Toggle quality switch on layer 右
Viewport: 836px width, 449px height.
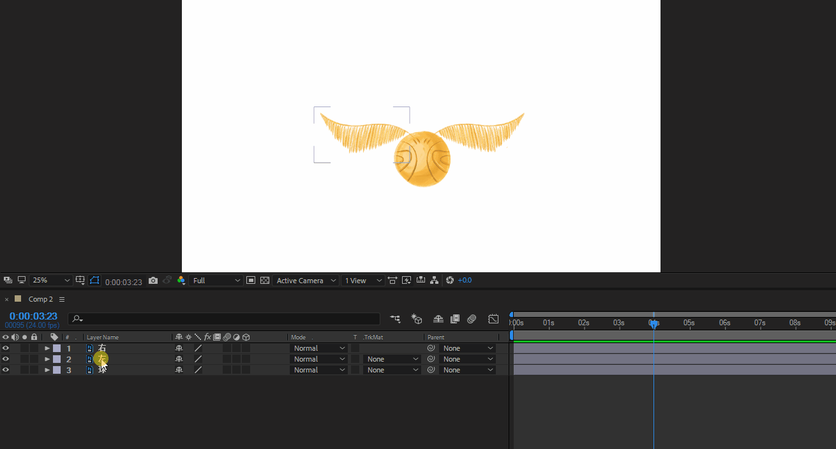(198, 348)
